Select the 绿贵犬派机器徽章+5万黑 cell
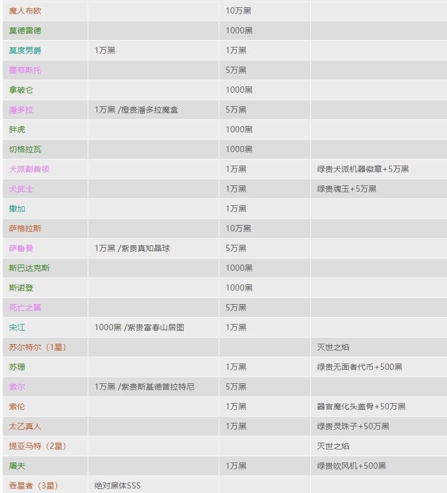This screenshot has width=447, height=493. pos(363,169)
